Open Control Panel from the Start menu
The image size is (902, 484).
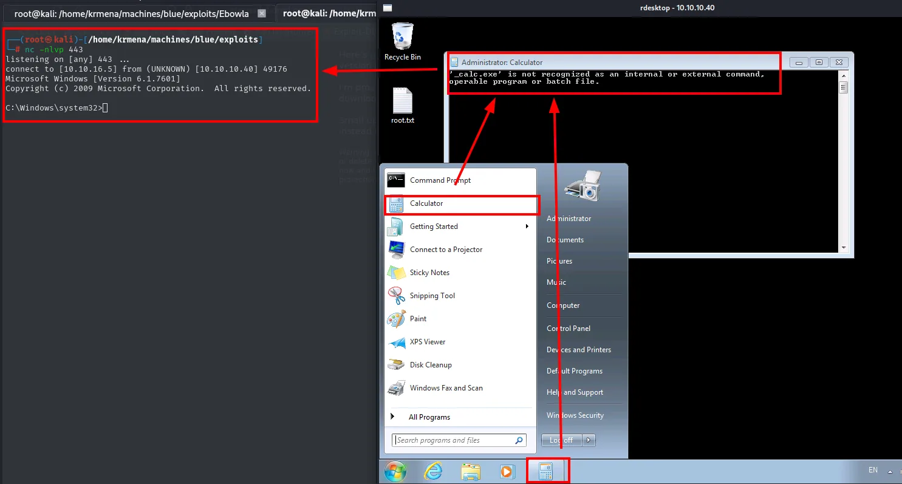pos(569,329)
